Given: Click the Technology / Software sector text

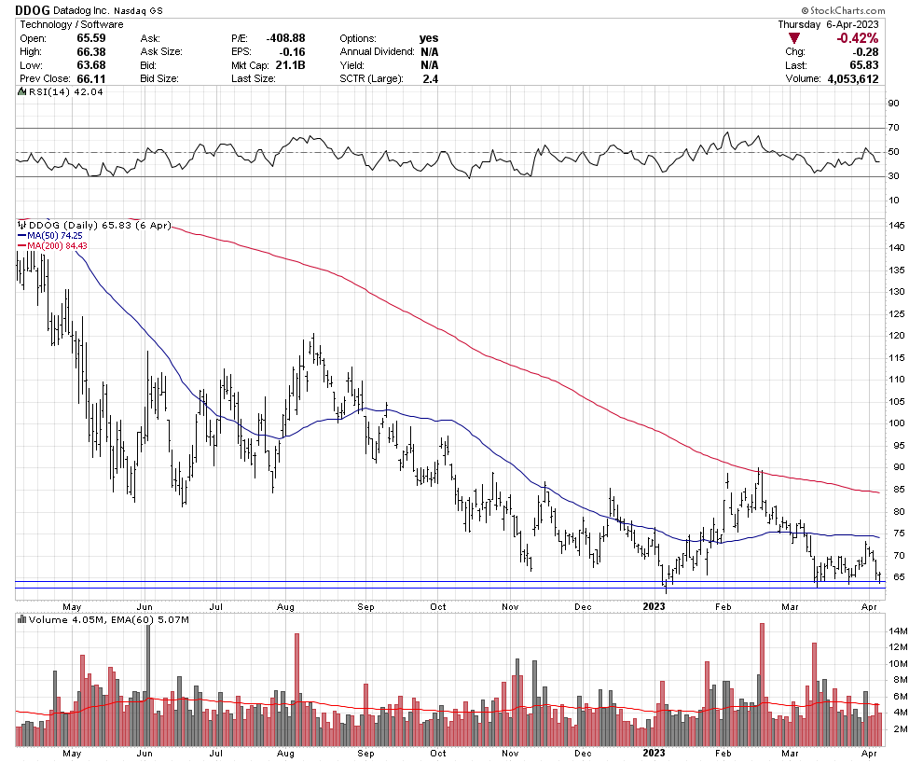Looking at the screenshot, I should tap(71, 24).
